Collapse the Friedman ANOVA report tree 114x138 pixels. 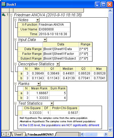11,15
